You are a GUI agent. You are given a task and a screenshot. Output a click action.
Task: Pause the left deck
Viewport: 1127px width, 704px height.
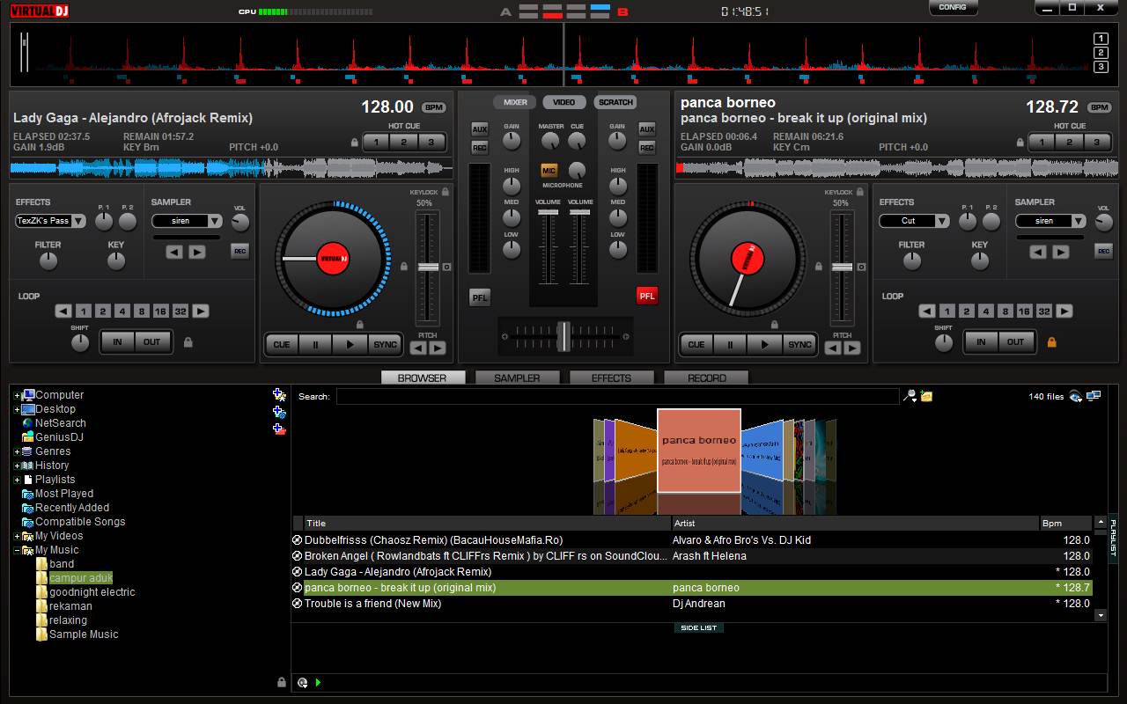(x=315, y=344)
